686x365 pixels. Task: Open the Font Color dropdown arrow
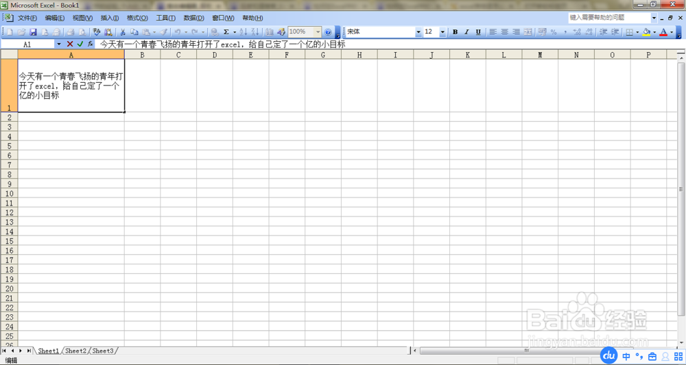coord(672,32)
